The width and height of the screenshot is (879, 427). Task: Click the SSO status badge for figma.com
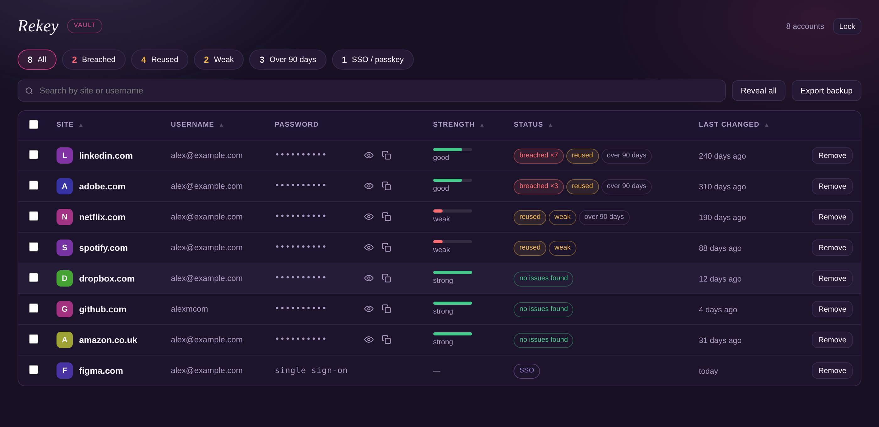(x=526, y=371)
